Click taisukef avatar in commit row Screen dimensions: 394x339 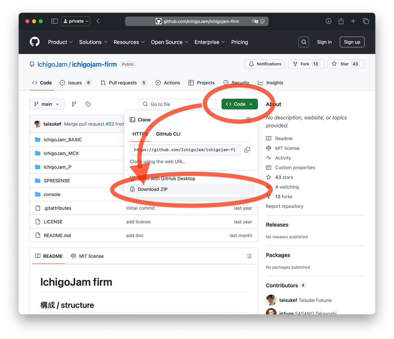pos(37,124)
